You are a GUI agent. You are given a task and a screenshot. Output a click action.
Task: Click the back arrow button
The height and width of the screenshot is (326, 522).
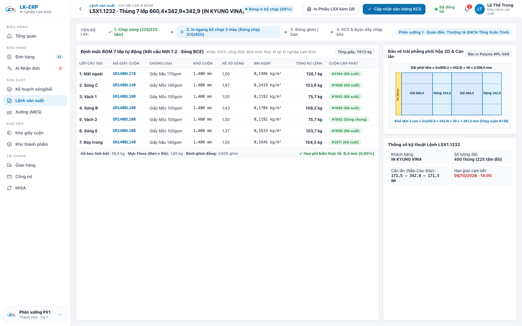click(80, 9)
